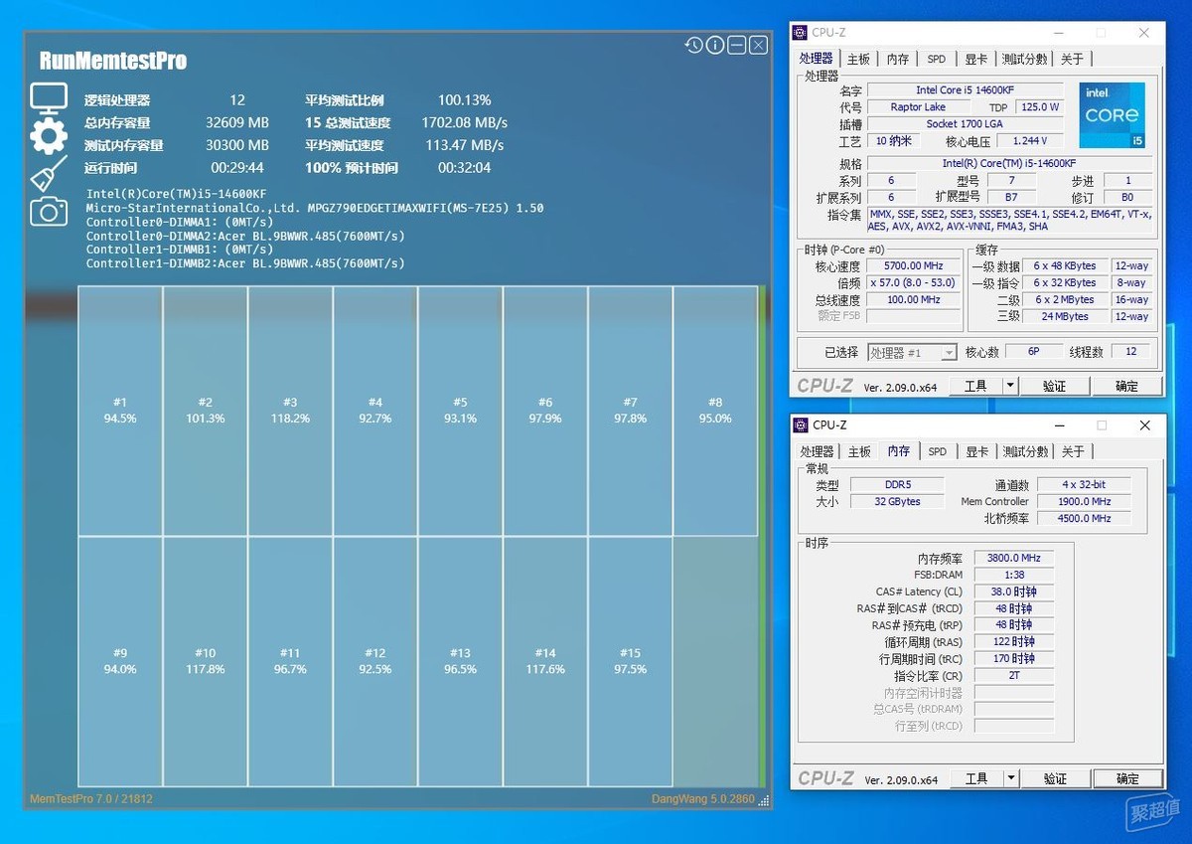Screen dimensions: 1192x844
Task: Open 关于 tab in lower CPU-Z window
Action: 1074,452
